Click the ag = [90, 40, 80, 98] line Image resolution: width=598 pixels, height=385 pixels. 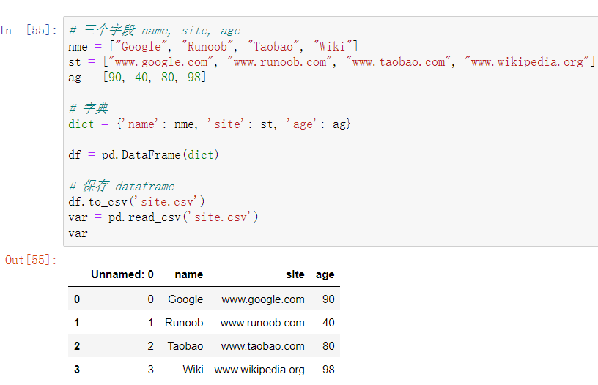[137, 77]
